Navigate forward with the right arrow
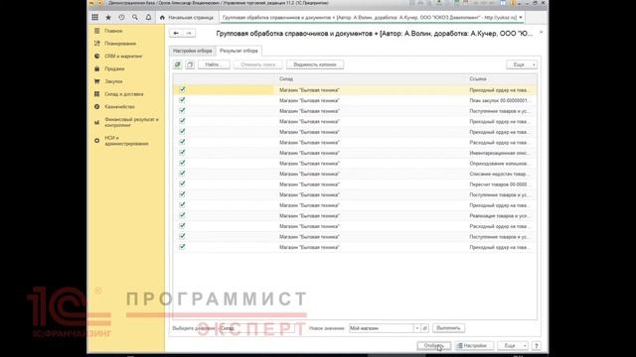Screen dimensions: 636x357 tap(189, 33)
